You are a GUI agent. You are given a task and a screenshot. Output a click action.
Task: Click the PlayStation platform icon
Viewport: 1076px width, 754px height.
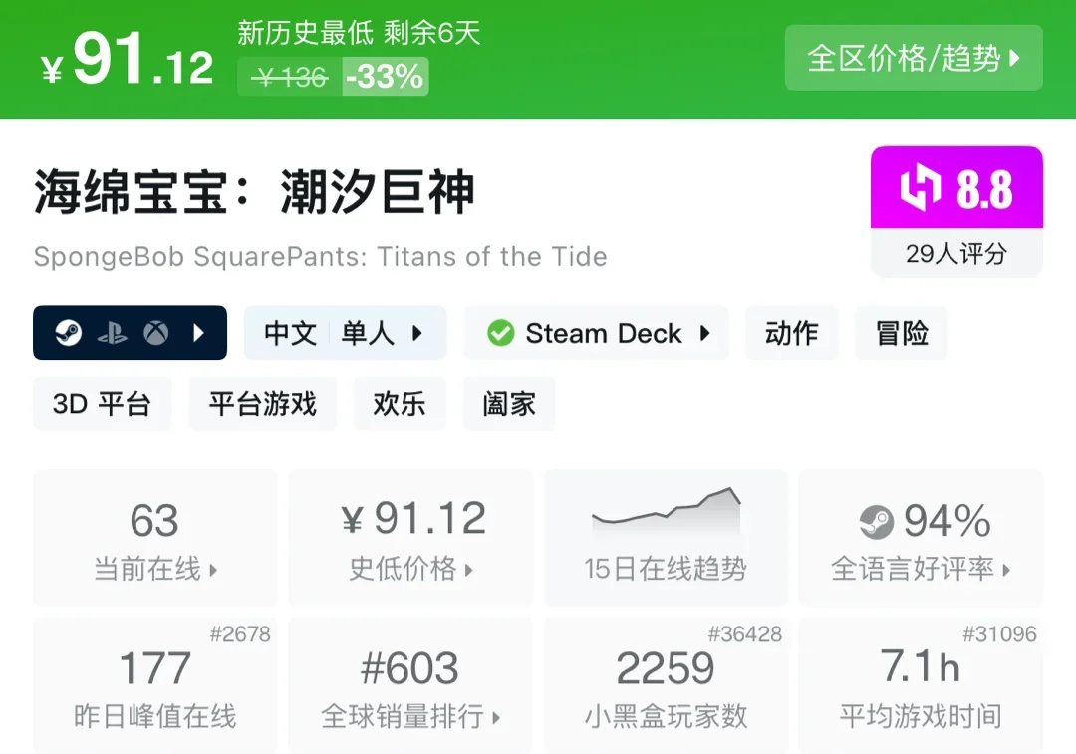(x=112, y=333)
